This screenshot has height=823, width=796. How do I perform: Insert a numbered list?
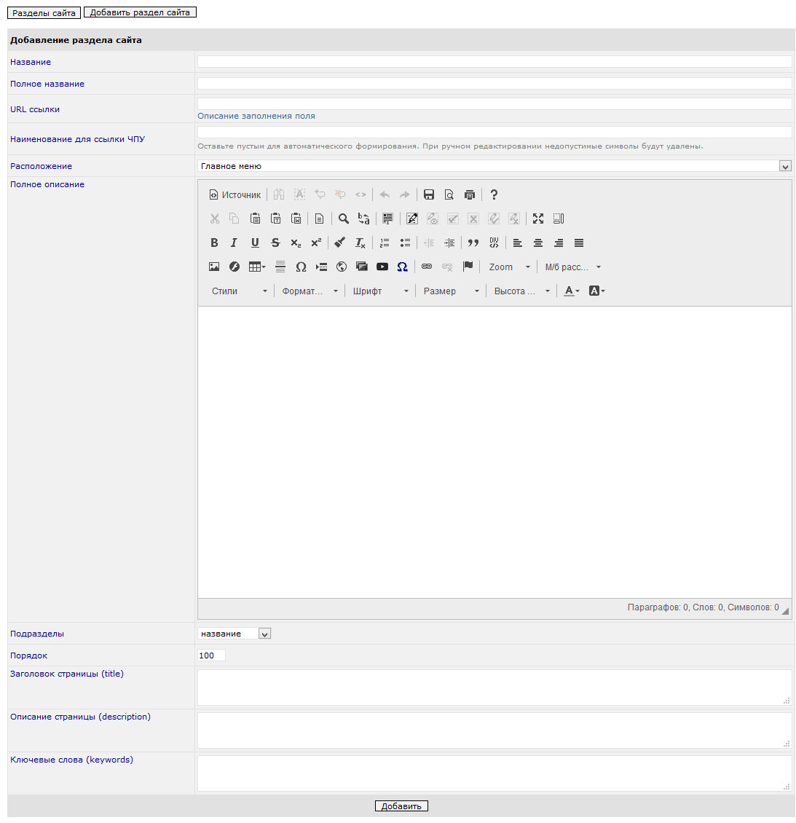point(384,243)
